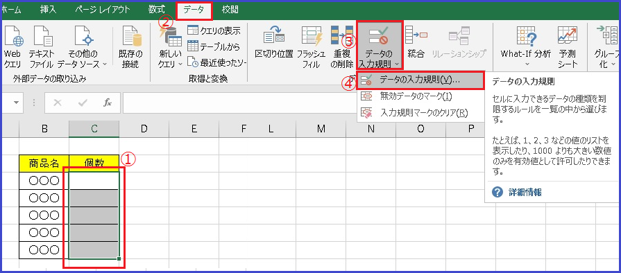The width and height of the screenshot is (621, 273).
Task: Click クエリの表示 in the ribbon
Action: [214, 30]
